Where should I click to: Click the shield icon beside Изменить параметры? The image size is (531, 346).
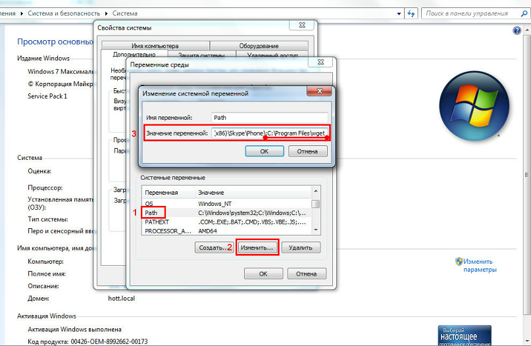(x=459, y=261)
